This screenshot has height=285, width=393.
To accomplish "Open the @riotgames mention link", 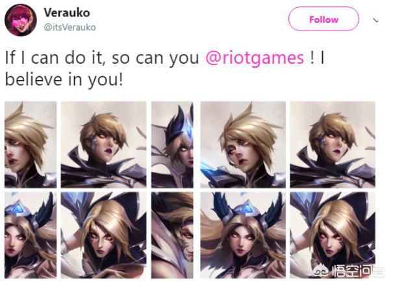I will tap(255, 58).
